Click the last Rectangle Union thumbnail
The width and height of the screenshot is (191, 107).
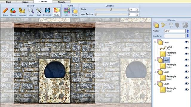coord(163,90)
